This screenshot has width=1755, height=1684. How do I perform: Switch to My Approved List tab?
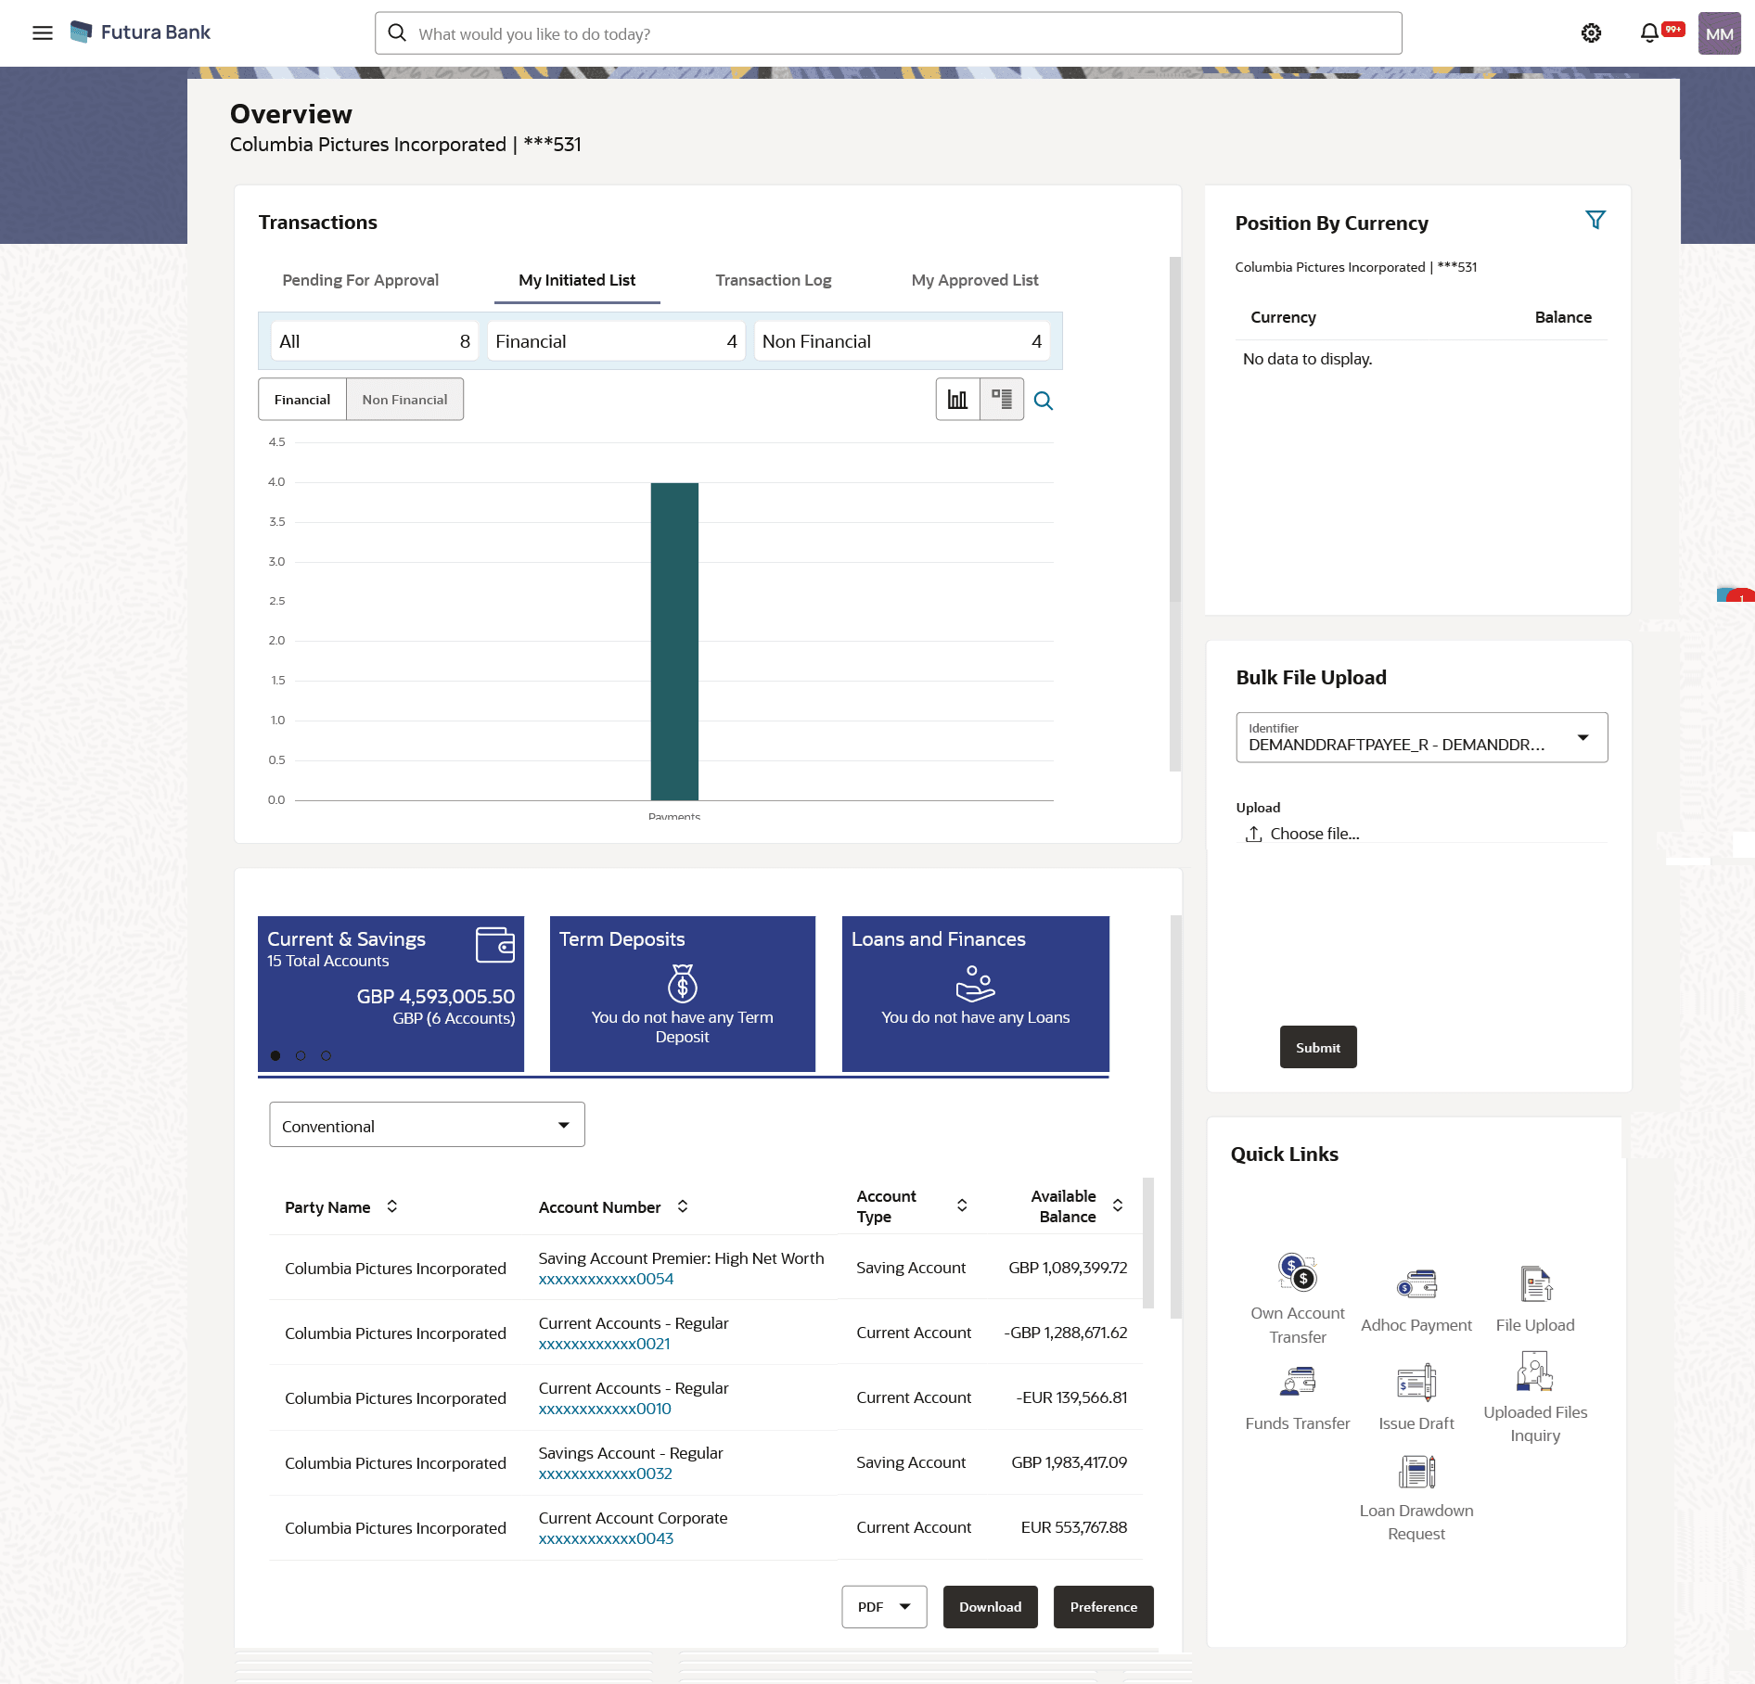tap(975, 280)
